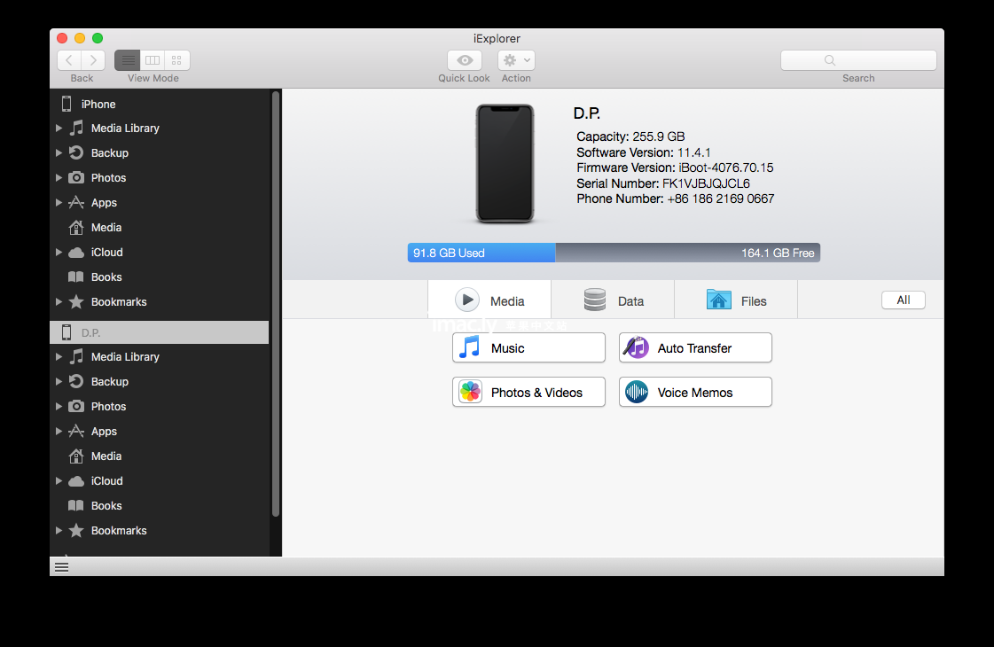The height and width of the screenshot is (647, 994).
Task: Click the 164.1 GB Free storage segment
Action: click(x=688, y=253)
